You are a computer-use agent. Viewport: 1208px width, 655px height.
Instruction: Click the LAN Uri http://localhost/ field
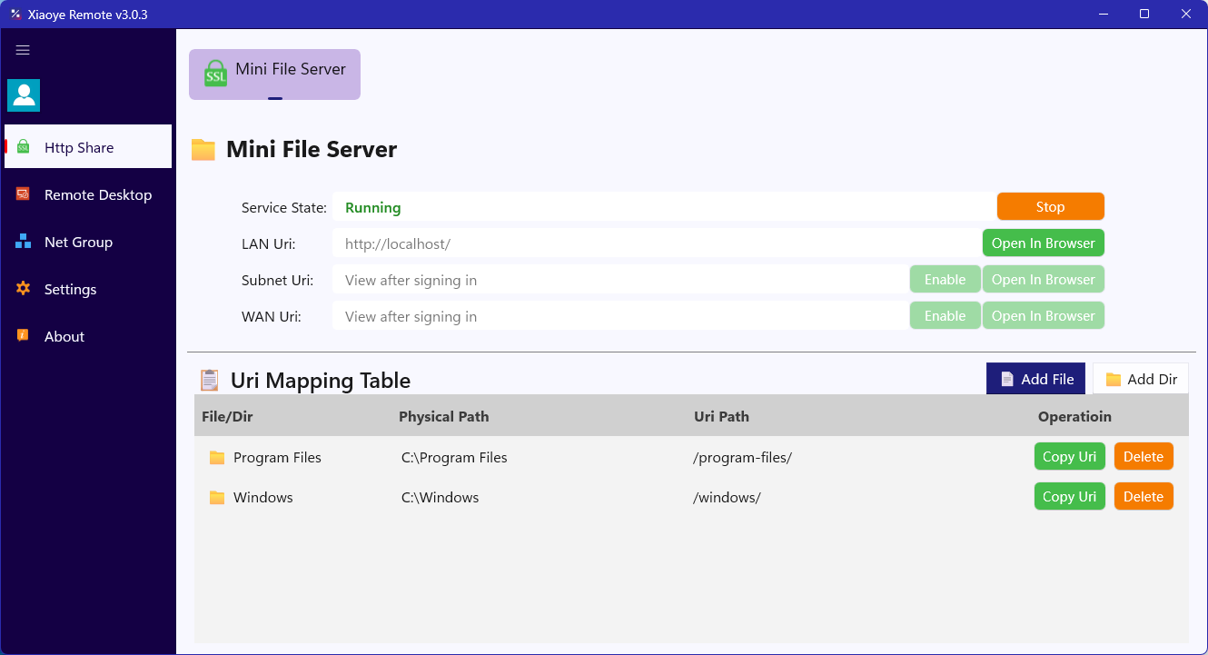tap(656, 243)
